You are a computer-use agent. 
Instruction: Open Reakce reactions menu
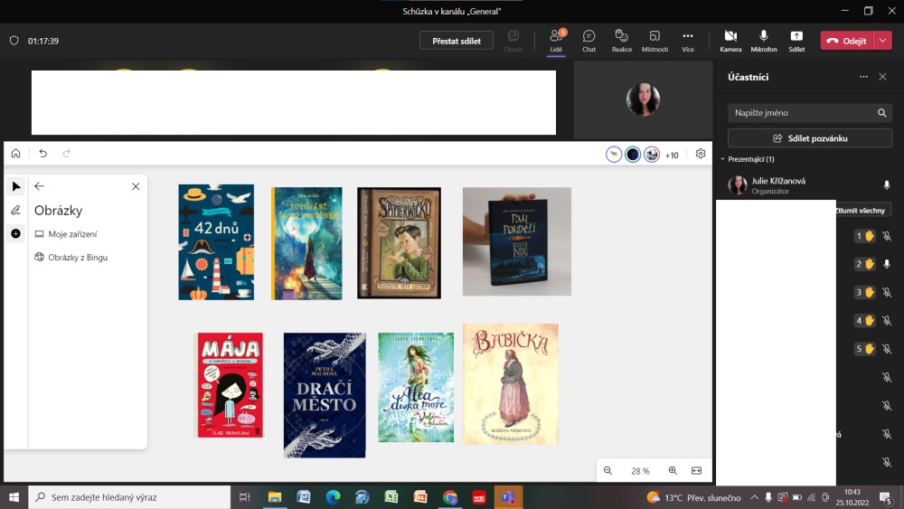click(622, 41)
